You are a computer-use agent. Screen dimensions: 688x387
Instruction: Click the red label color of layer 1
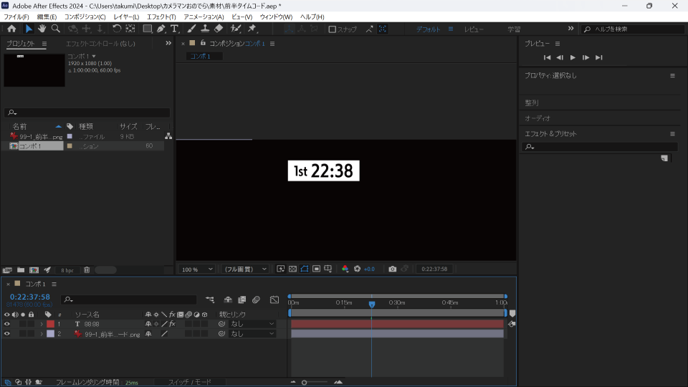click(50, 324)
